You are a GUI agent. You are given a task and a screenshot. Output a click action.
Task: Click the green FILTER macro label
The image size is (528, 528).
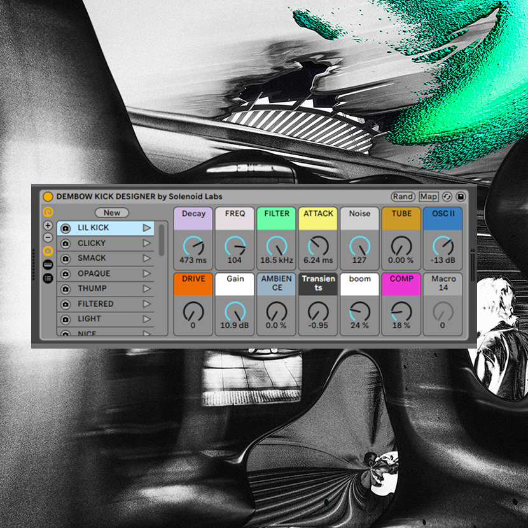277,219
